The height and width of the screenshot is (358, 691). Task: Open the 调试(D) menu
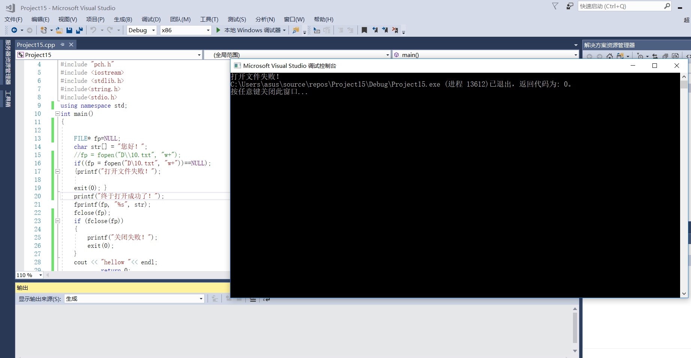coord(151,19)
